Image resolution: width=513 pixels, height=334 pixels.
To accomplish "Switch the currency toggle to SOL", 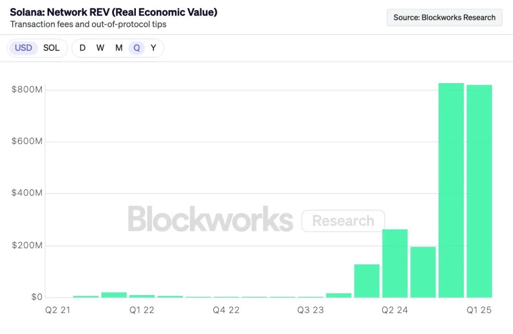I will [51, 48].
